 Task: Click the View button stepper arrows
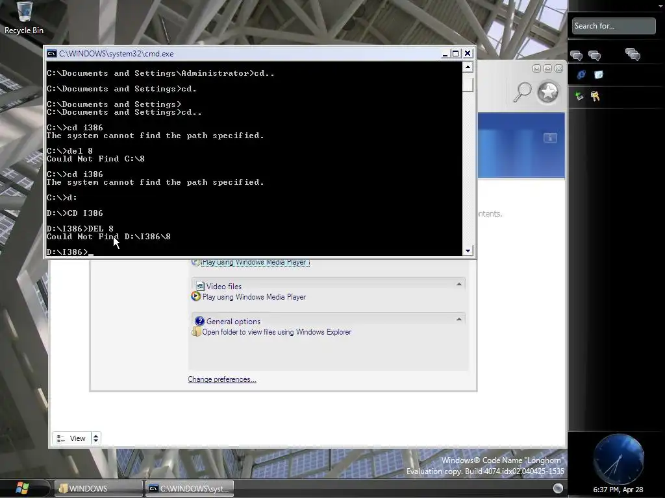96,438
